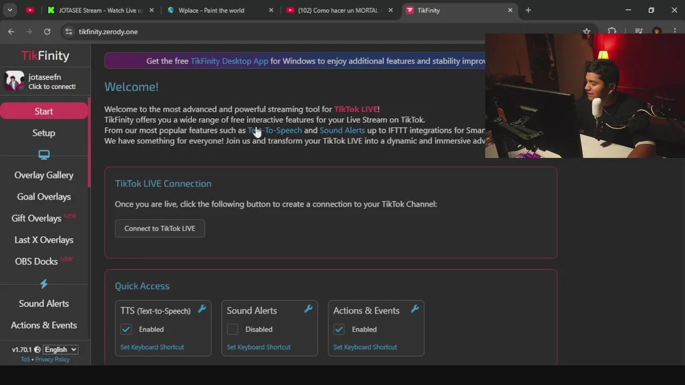Screen dimensions: 685x385
Task: Open OBS Docks in sidebar
Action: point(44,261)
